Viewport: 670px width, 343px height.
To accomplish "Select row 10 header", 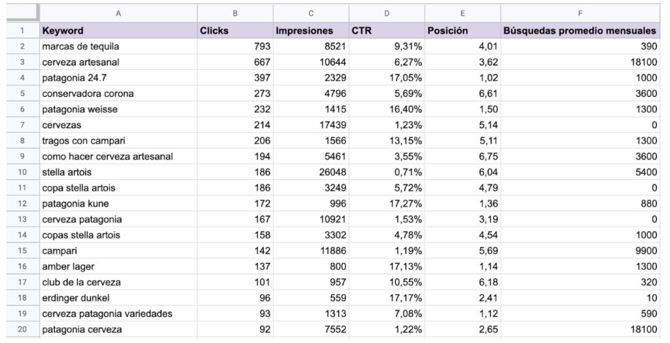I will (23, 172).
